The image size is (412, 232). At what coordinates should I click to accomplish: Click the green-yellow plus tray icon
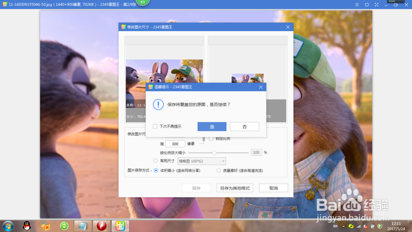(351, 226)
